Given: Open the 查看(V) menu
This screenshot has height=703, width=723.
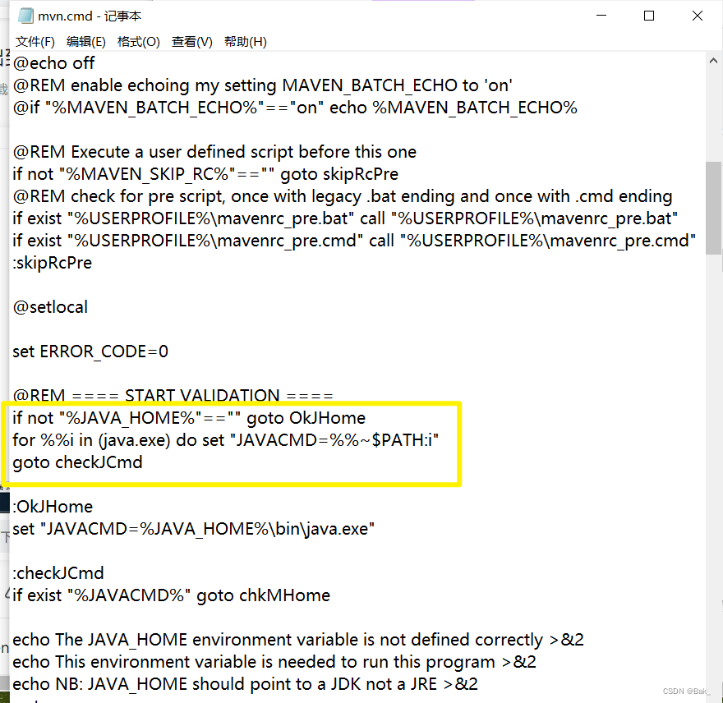Looking at the screenshot, I should point(191,42).
